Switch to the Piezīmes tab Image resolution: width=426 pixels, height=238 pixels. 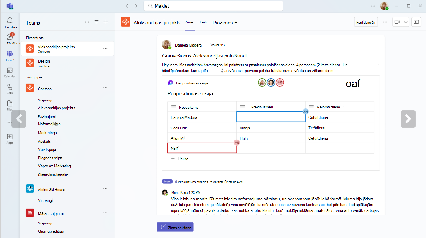223,23
